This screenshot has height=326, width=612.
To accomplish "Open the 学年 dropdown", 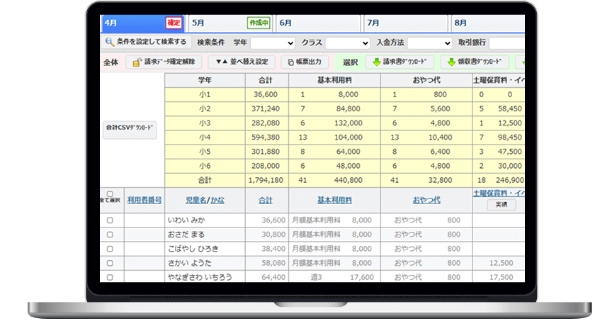I will (273, 43).
